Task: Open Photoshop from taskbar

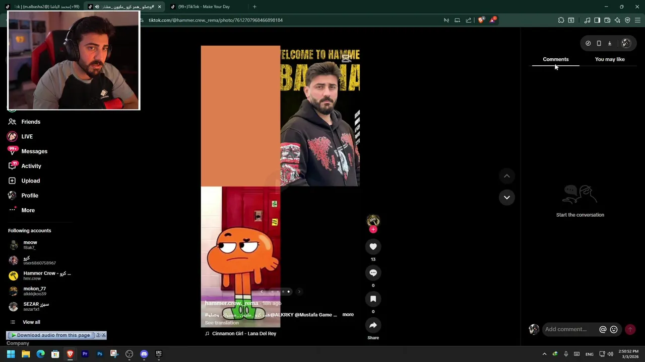Action: tap(100, 354)
